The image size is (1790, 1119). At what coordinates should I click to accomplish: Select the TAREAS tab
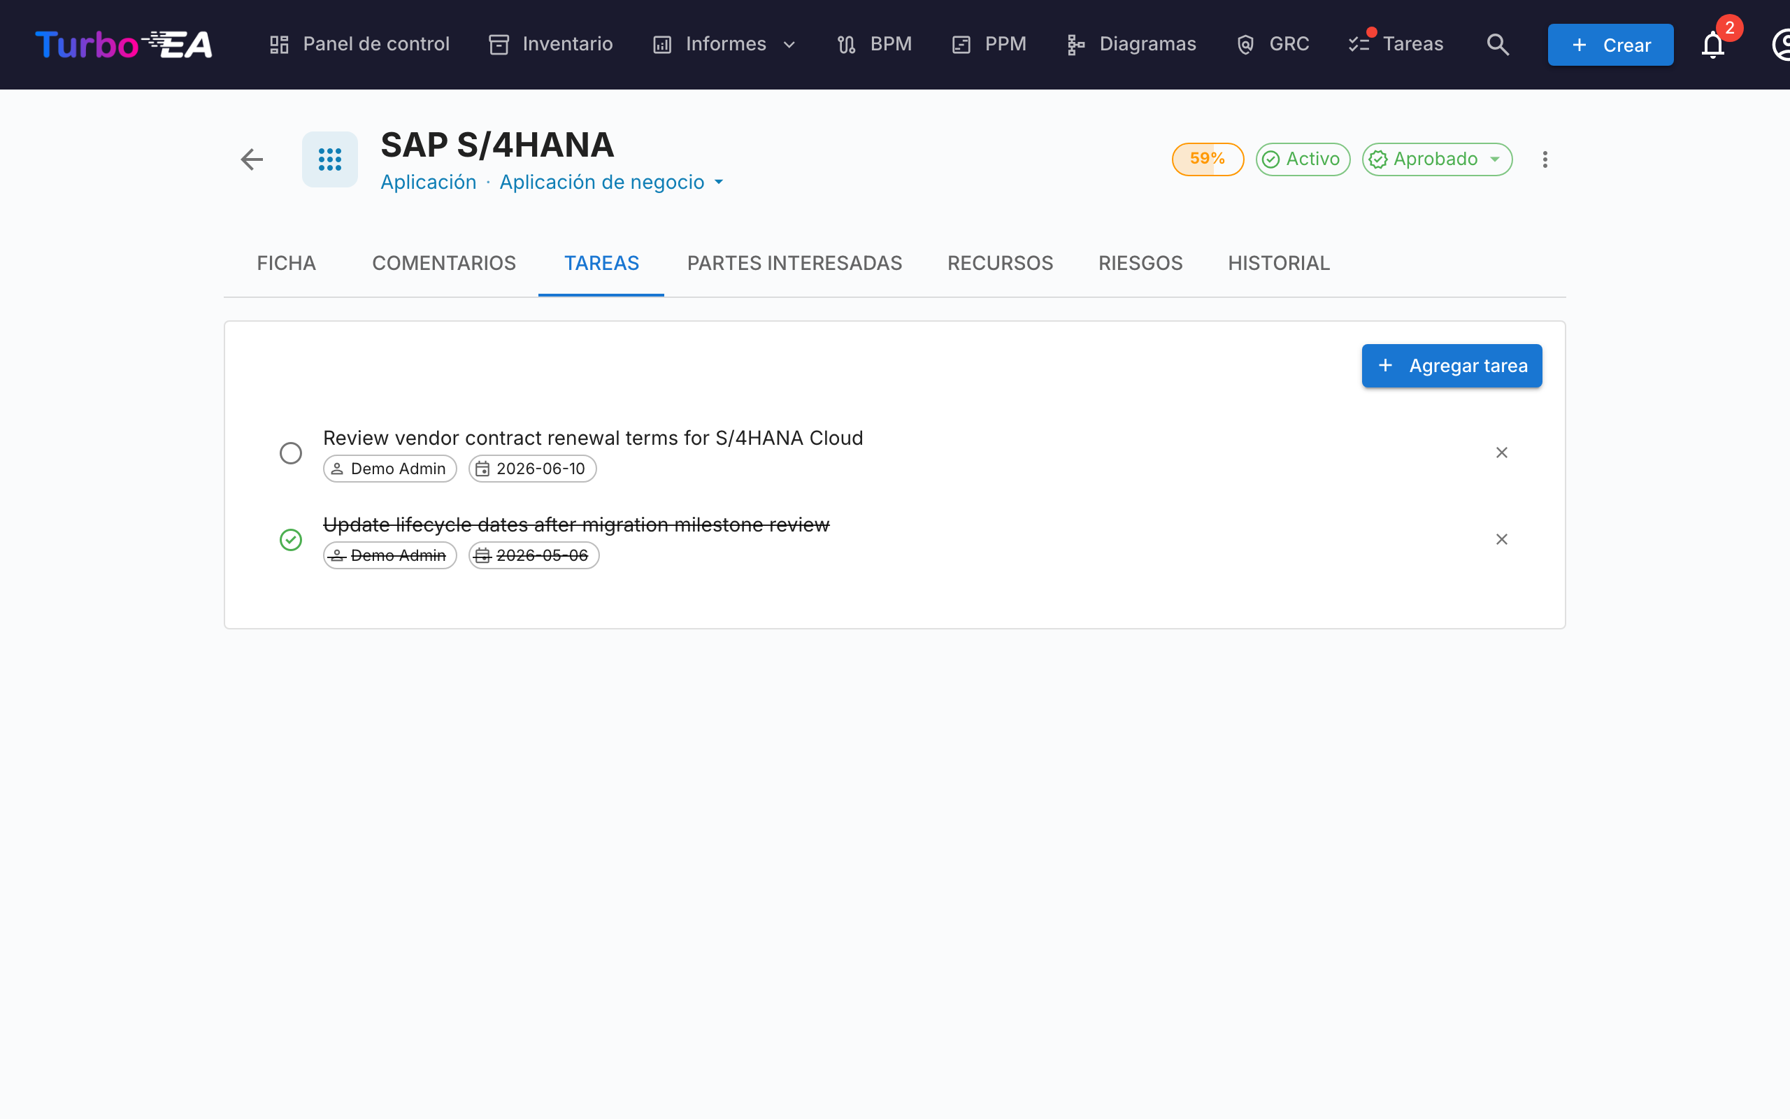(601, 264)
